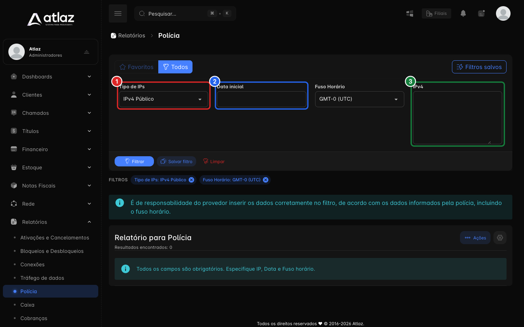Select the Todos tab
The image size is (524, 327).
click(175, 67)
